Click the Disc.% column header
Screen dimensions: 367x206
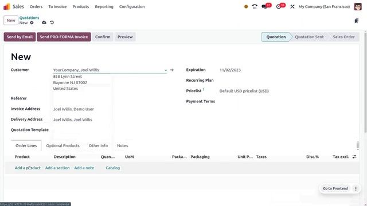313,157
